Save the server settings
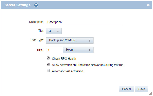Image resolution: width=153 pixels, height=96 pixels. tap(142, 89)
